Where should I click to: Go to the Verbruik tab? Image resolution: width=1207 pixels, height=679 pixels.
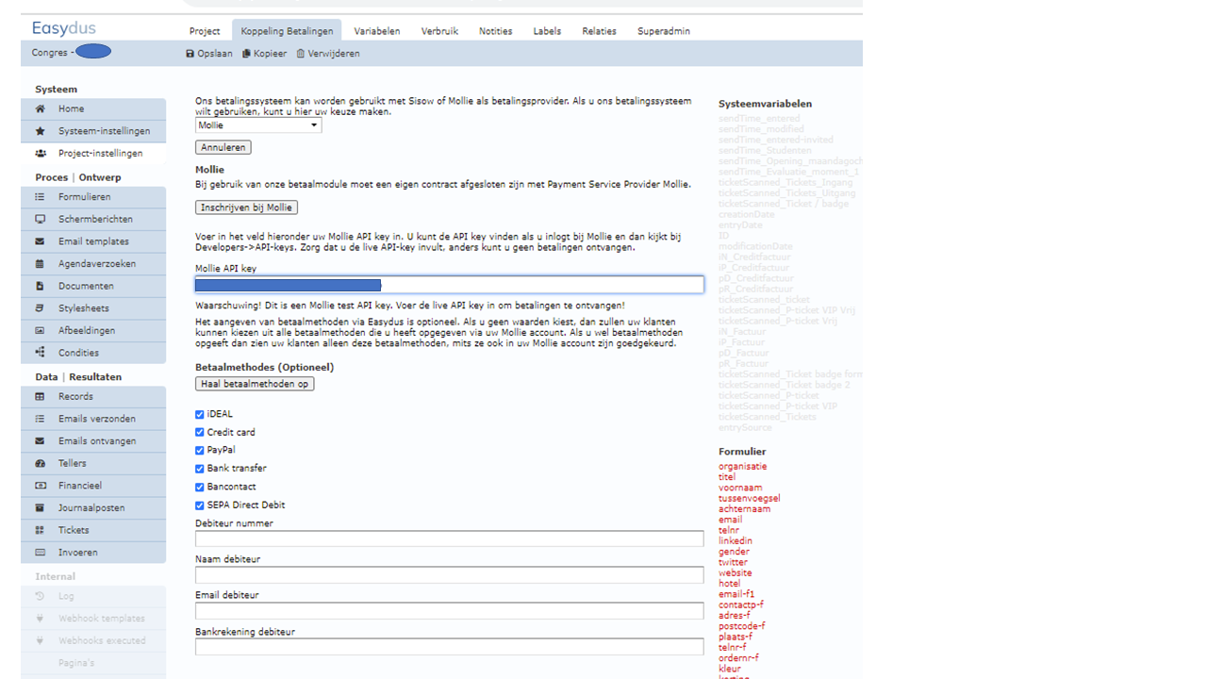(x=439, y=31)
